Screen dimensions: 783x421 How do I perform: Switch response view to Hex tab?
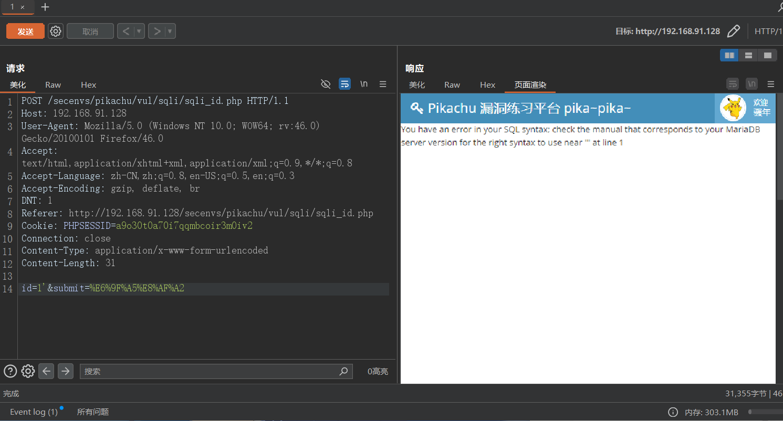click(x=487, y=85)
